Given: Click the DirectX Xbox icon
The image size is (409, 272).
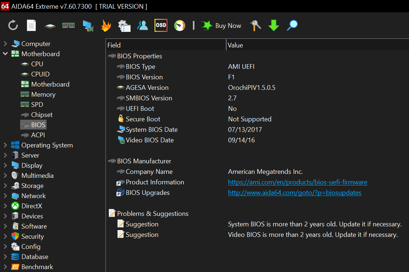Looking at the screenshot, I should (x=15, y=206).
